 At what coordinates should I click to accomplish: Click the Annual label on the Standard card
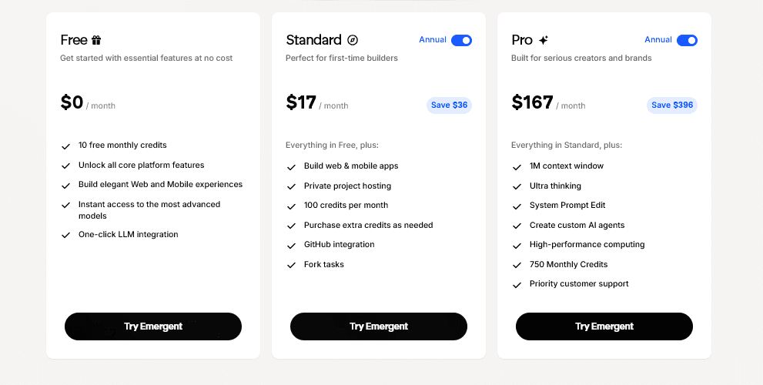432,40
